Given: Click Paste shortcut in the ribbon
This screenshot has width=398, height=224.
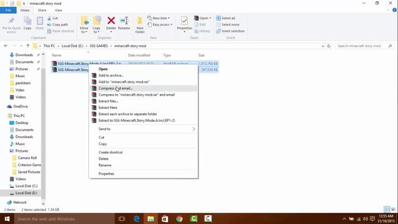Looking at the screenshot, I should [60, 31].
